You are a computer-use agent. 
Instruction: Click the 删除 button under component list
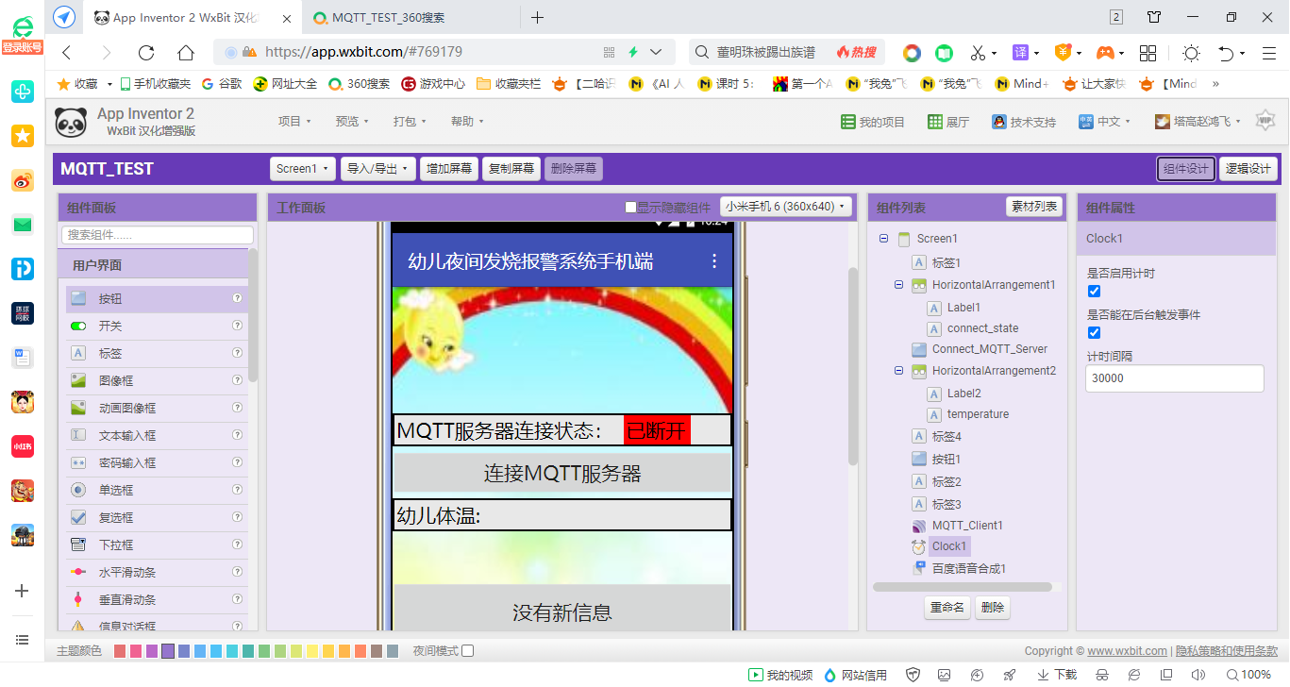(x=993, y=608)
